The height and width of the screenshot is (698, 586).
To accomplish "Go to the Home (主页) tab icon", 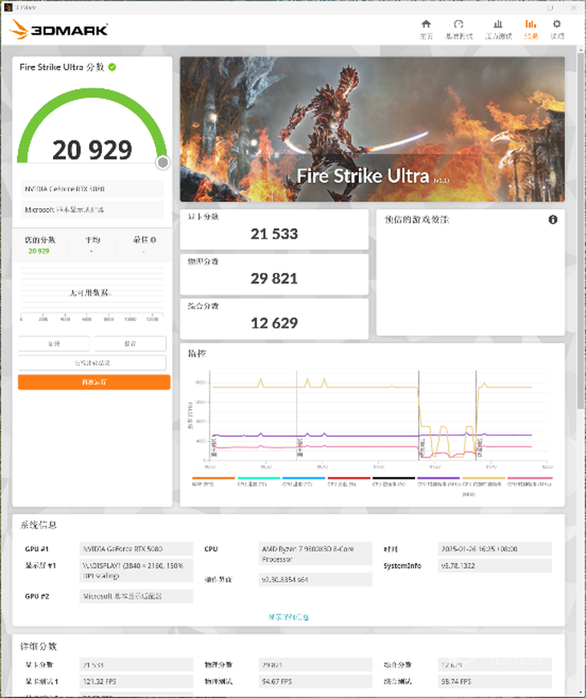I will click(425, 24).
